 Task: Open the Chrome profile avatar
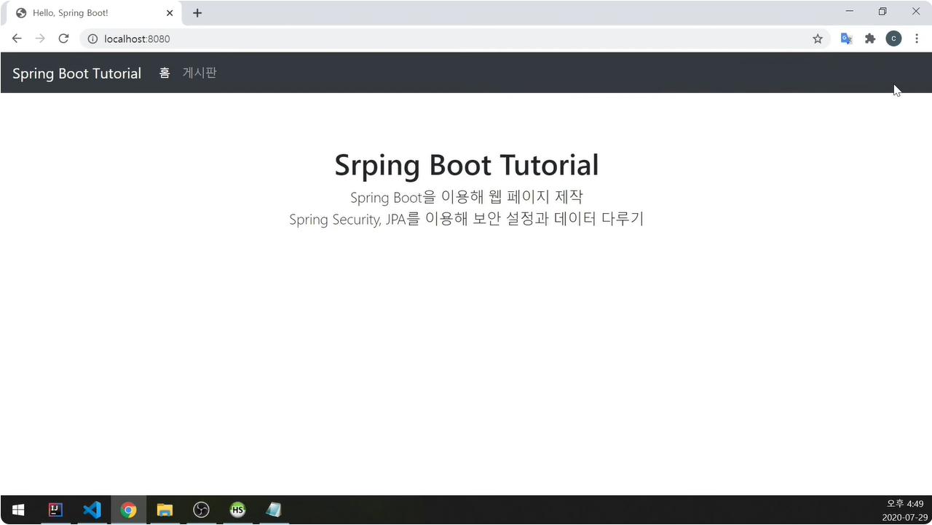pyautogui.click(x=893, y=39)
